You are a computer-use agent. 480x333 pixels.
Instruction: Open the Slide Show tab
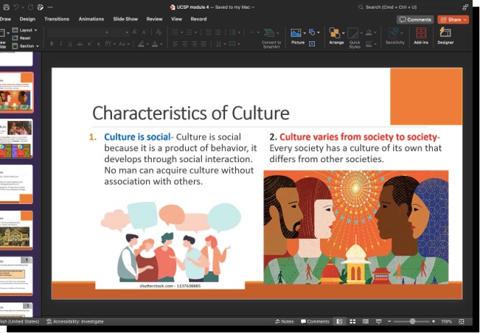pyautogui.click(x=124, y=19)
